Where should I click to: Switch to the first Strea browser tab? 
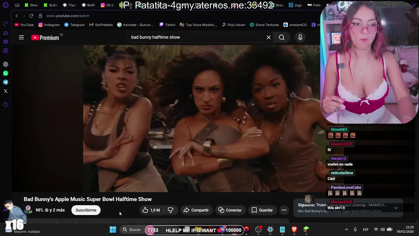[x=31, y=5]
